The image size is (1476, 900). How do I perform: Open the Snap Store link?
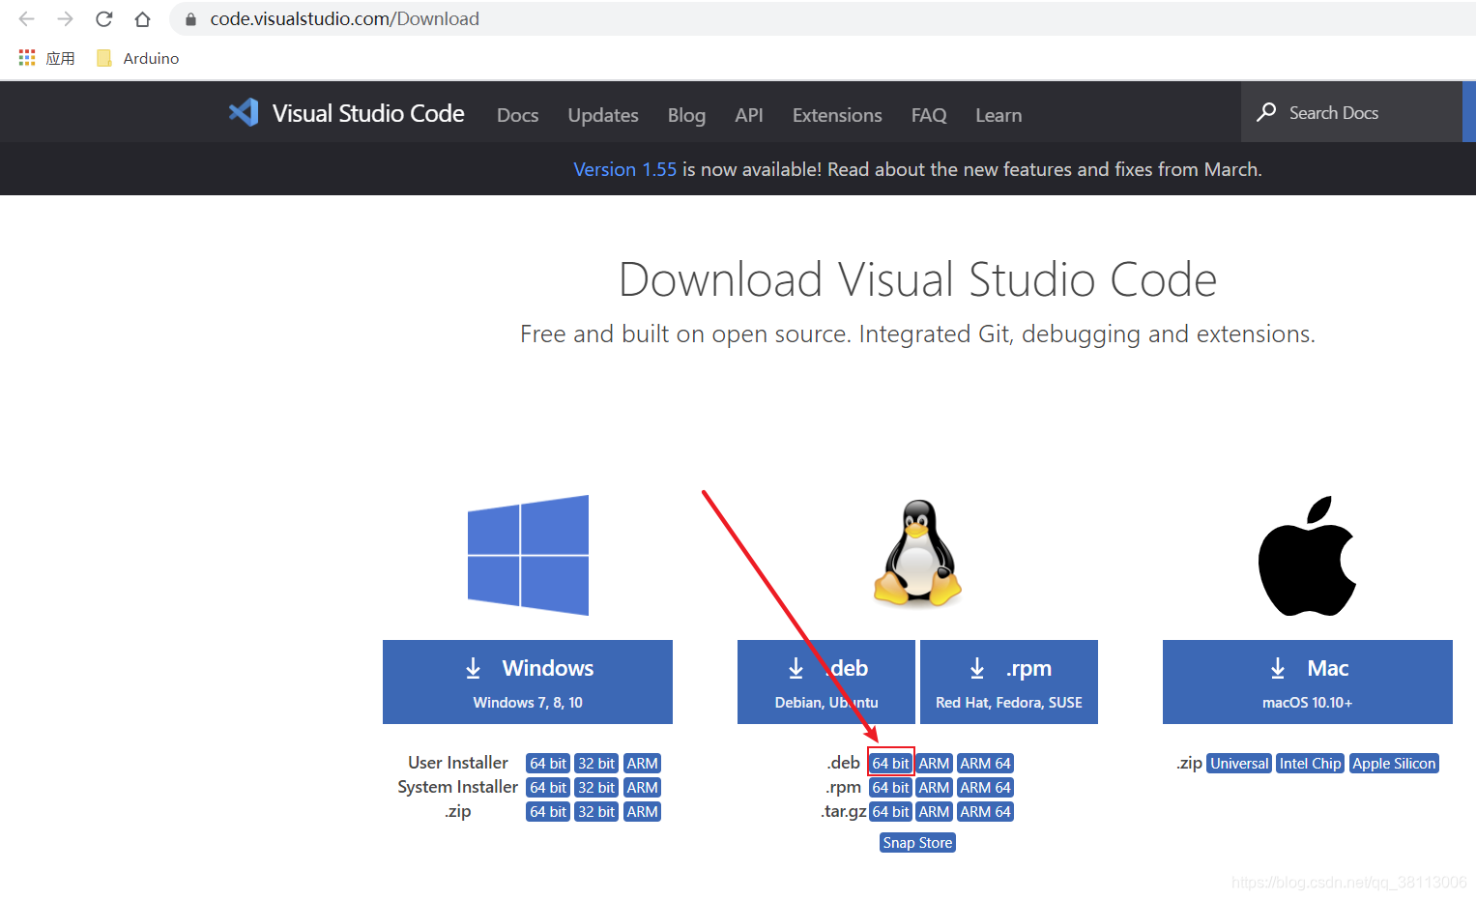(x=916, y=842)
